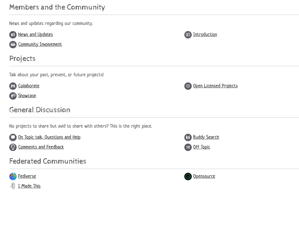
Task: Visit the Showcase community
Action: 27,96
